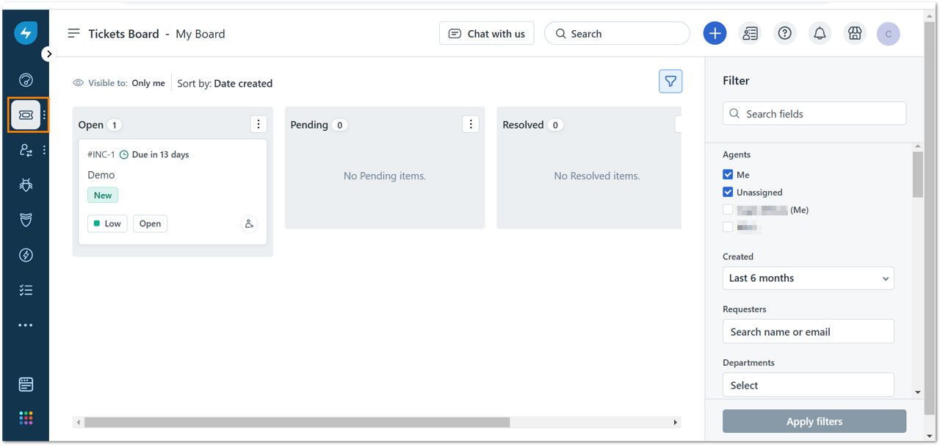This screenshot has width=940, height=446.
Task: Uncheck the Me agent checkbox
Action: tap(728, 175)
